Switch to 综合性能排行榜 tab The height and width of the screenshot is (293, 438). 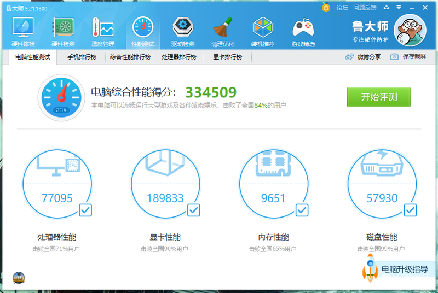(x=130, y=57)
